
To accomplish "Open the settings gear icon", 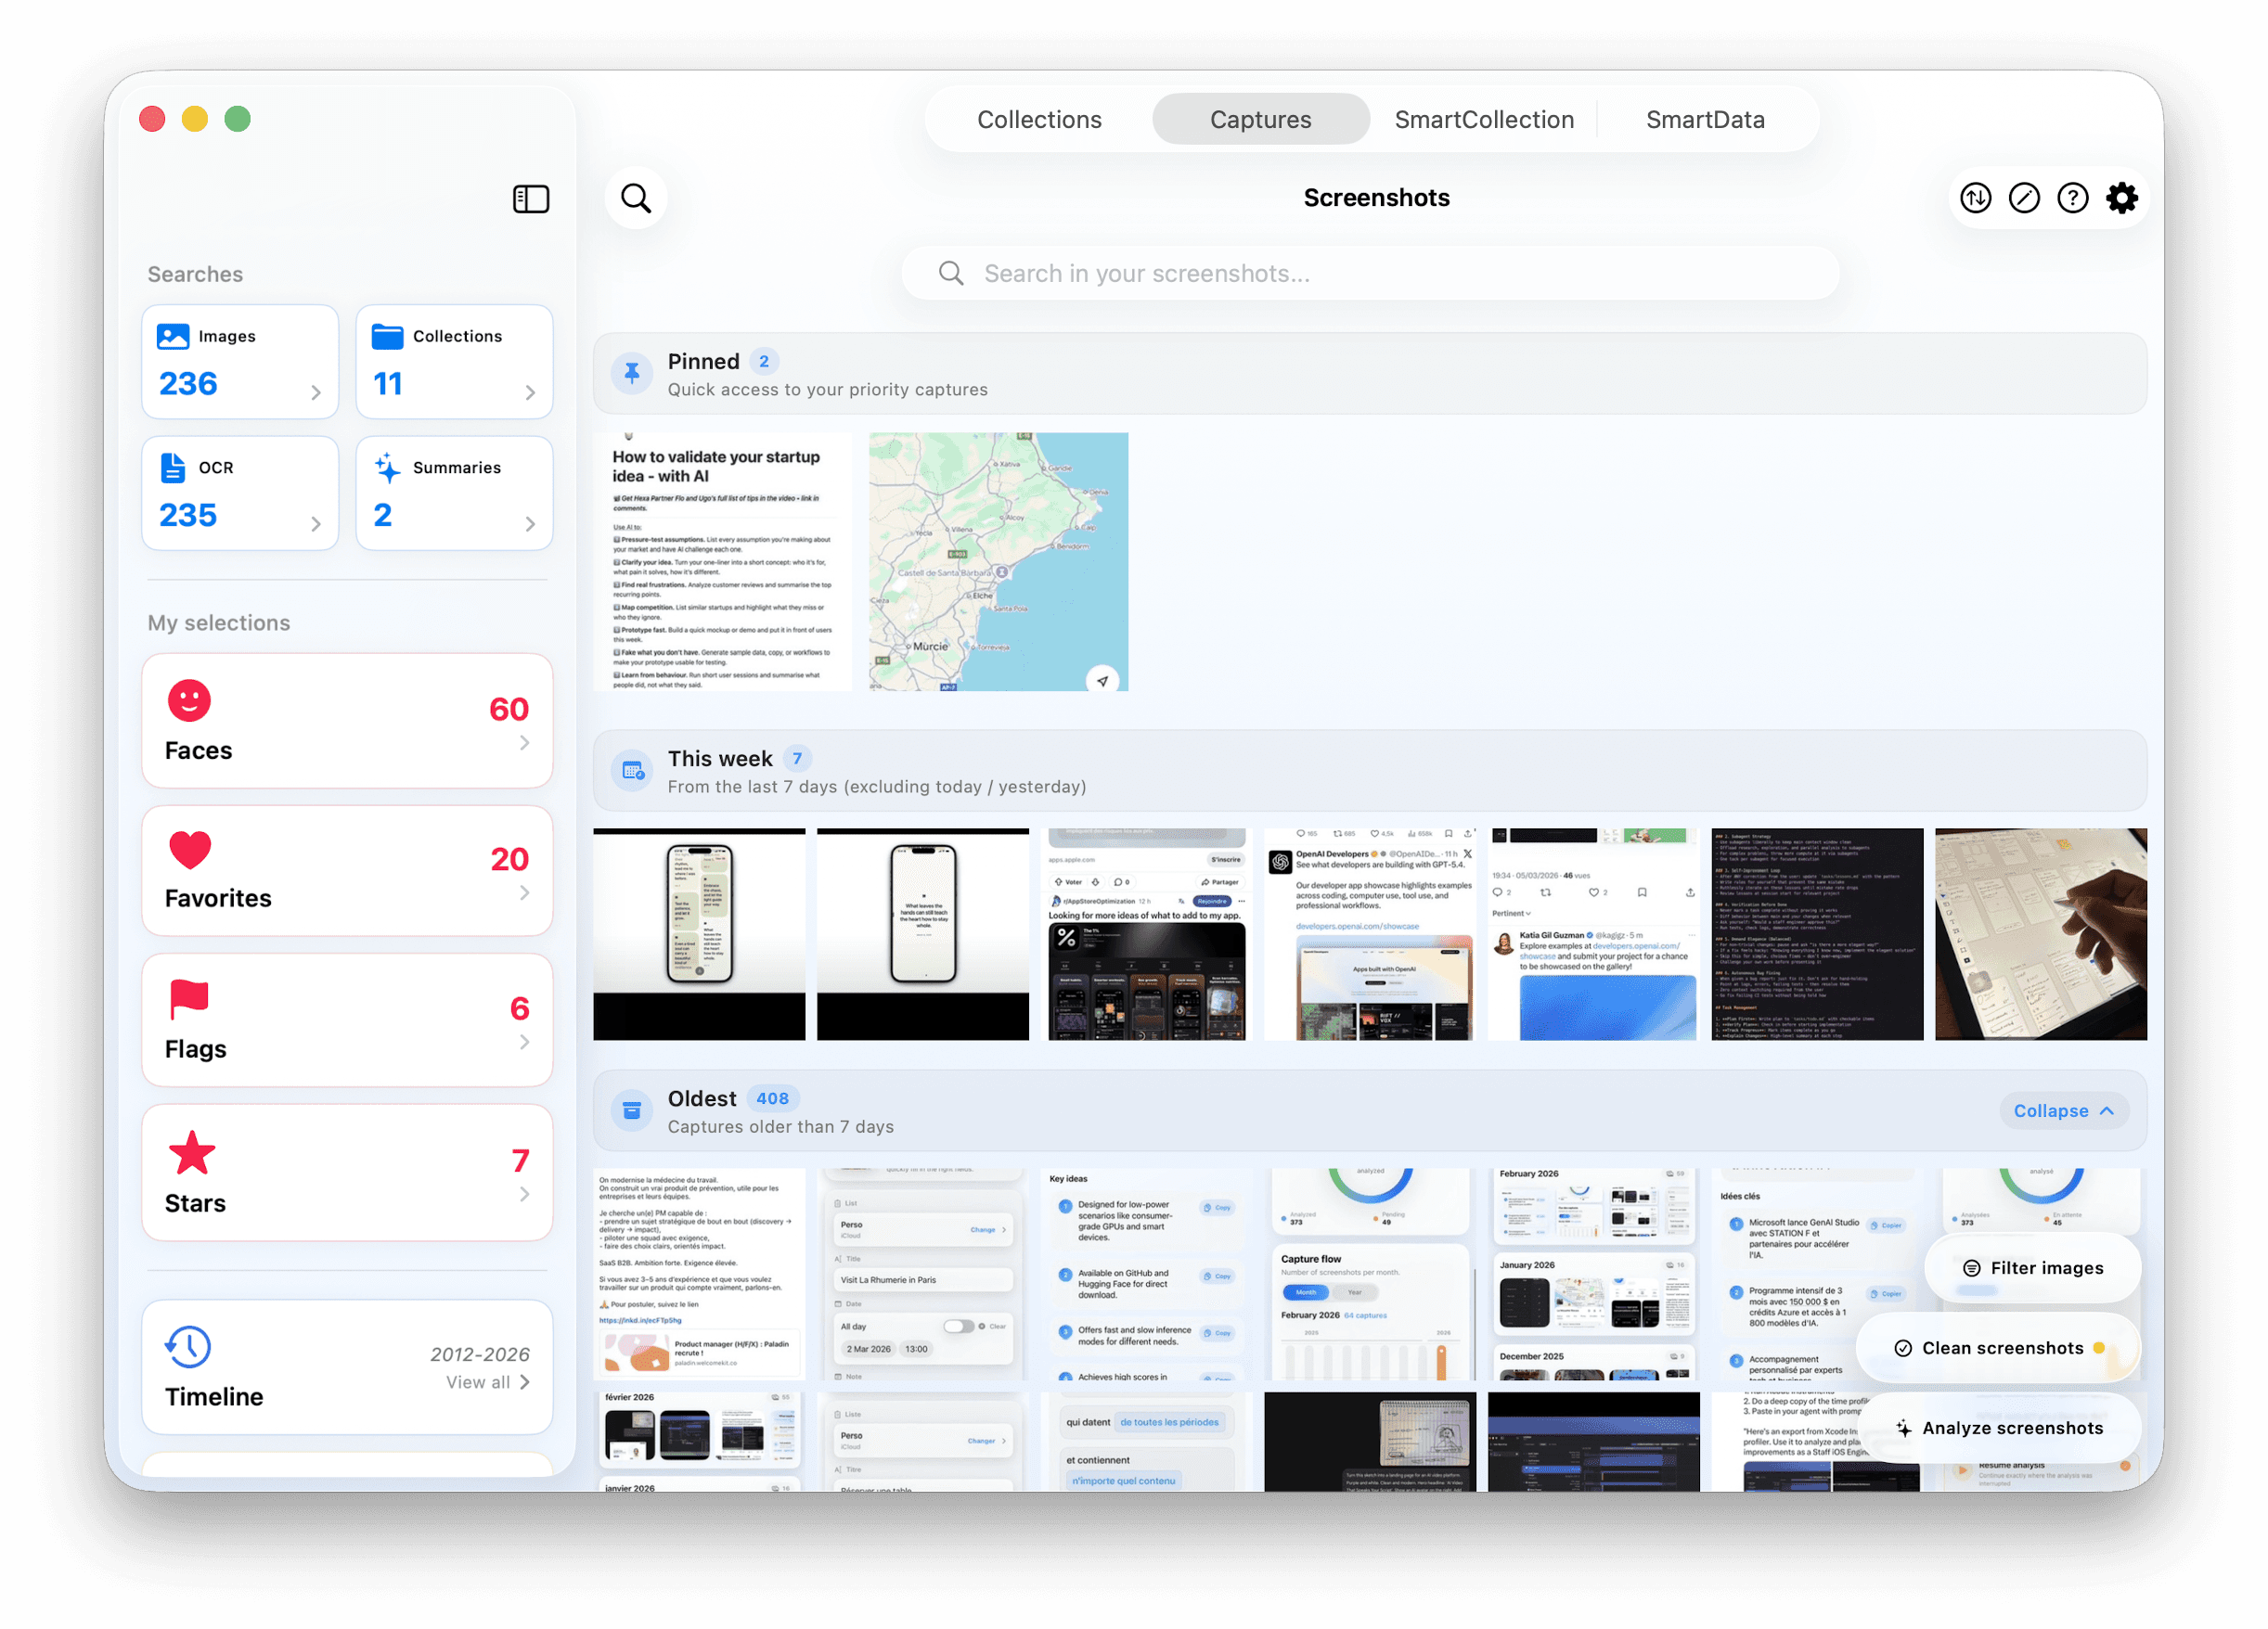I will point(2122,199).
